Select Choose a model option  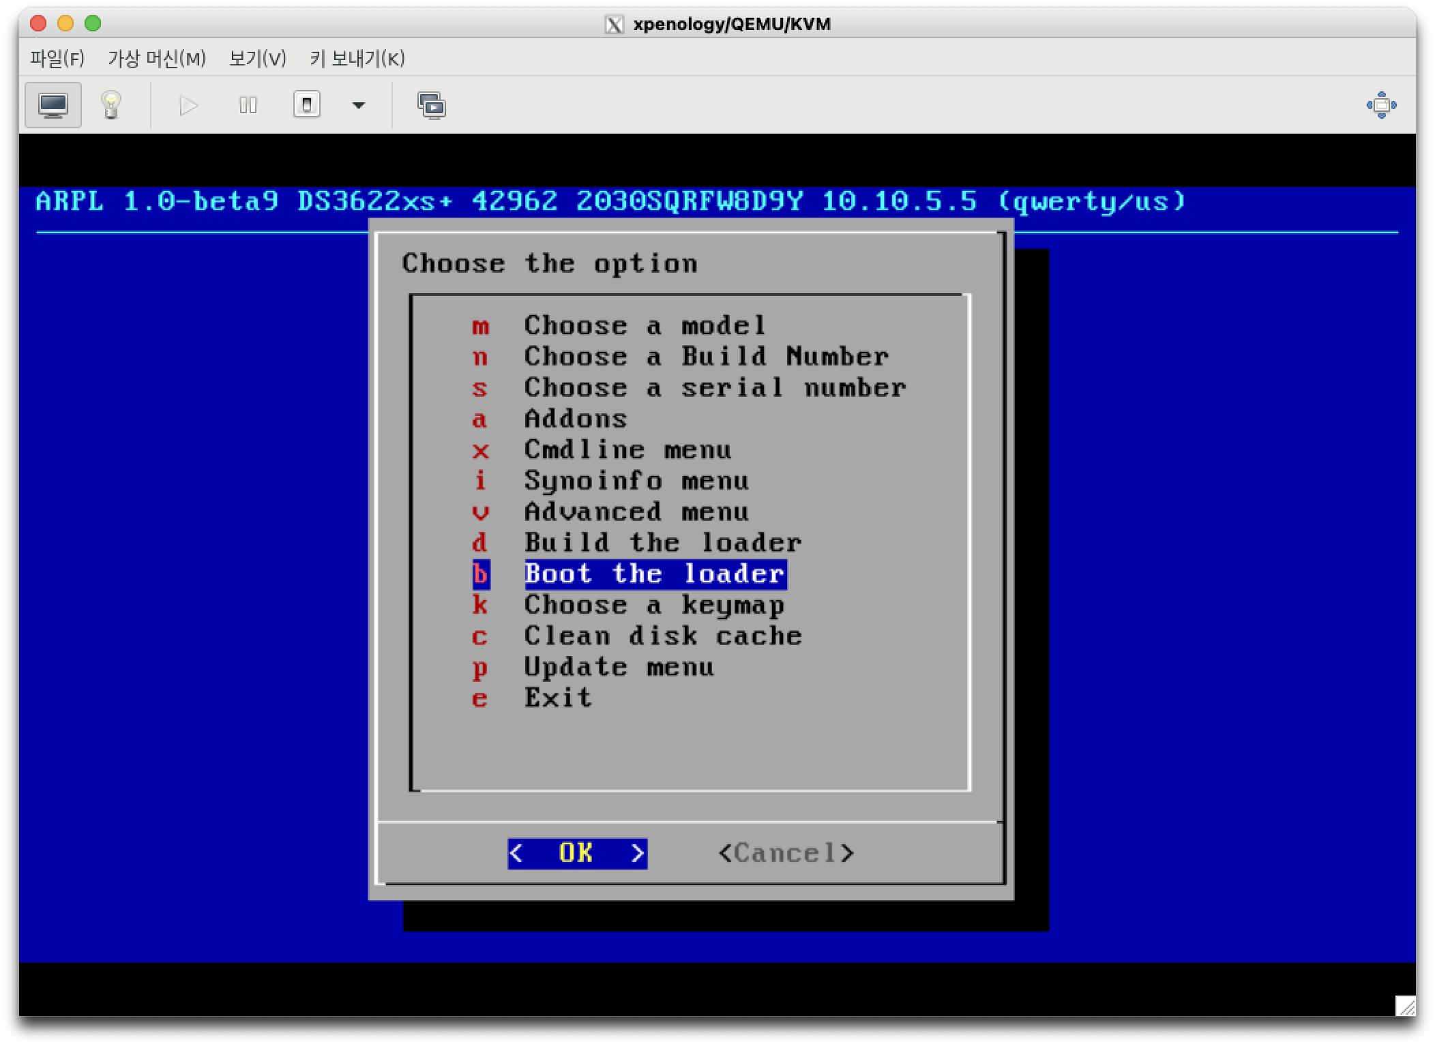(x=643, y=325)
